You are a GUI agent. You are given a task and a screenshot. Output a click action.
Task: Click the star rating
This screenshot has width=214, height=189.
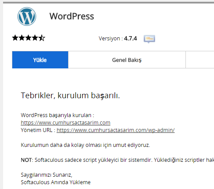(29, 38)
